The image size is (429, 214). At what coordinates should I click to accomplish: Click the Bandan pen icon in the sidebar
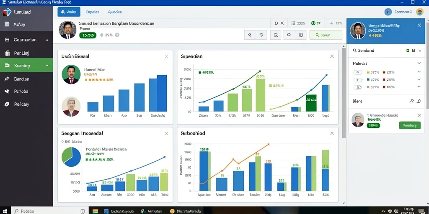pos(7,79)
